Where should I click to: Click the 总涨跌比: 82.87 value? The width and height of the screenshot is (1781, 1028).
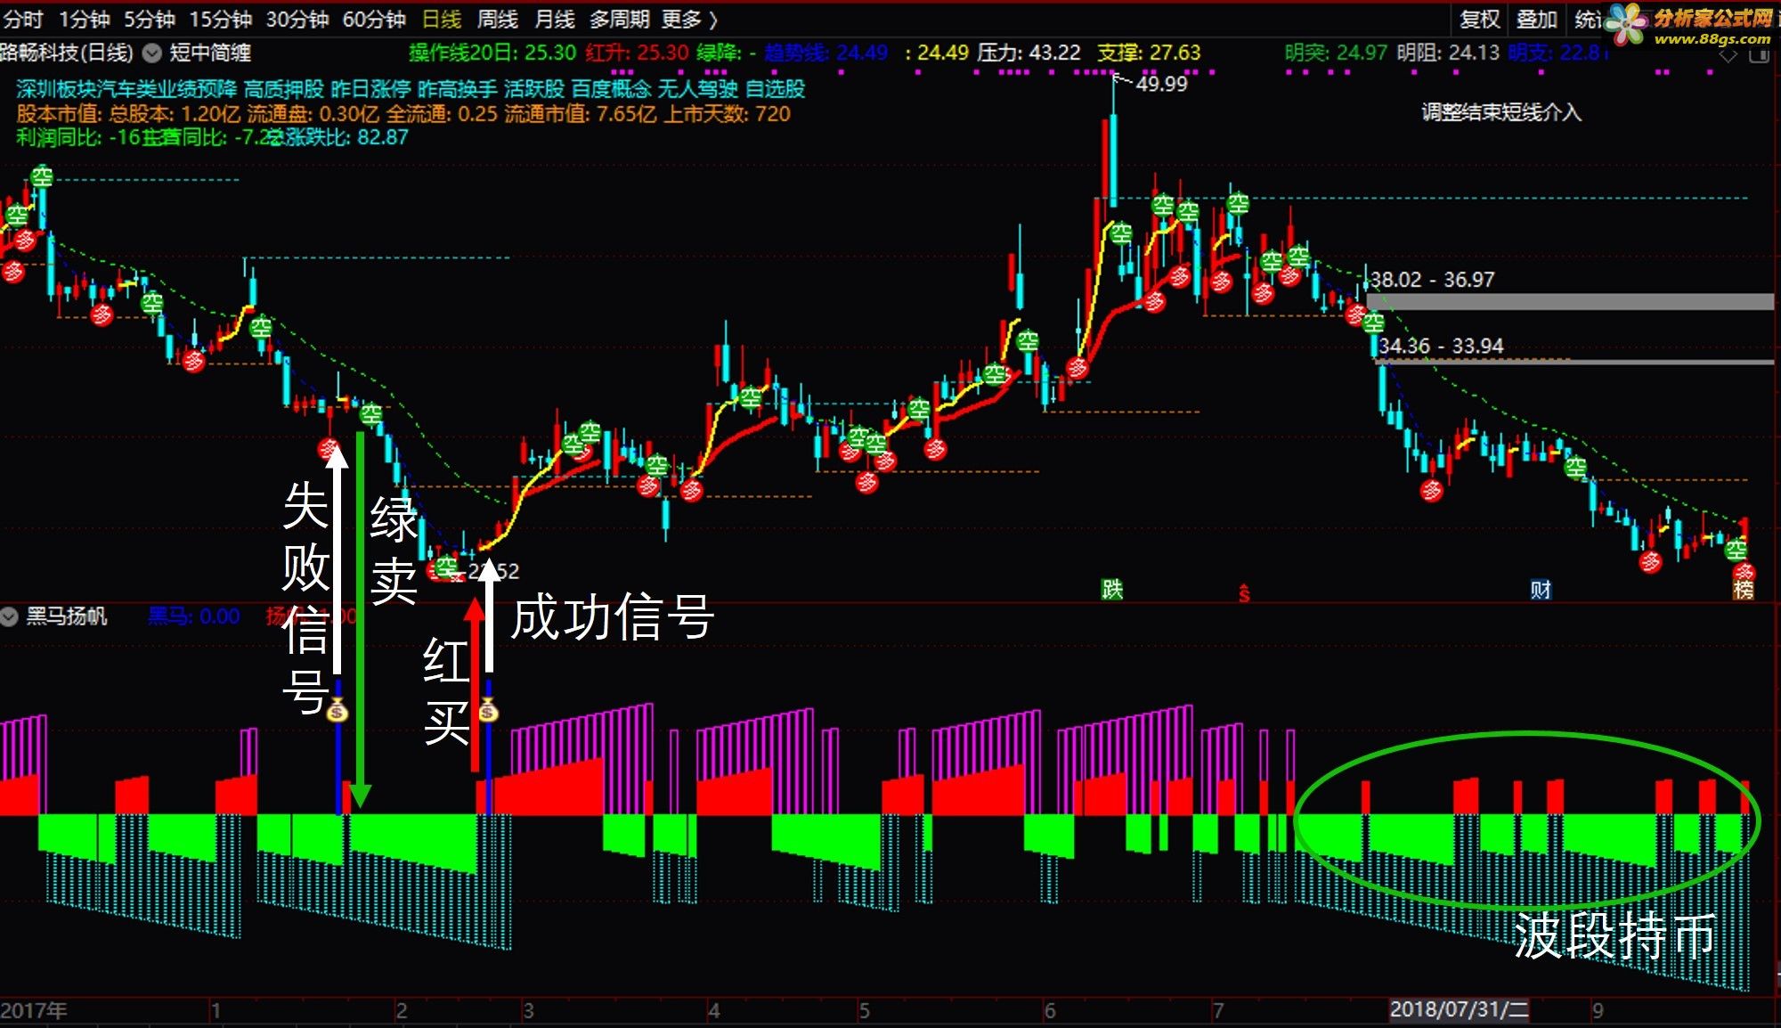pos(339,137)
